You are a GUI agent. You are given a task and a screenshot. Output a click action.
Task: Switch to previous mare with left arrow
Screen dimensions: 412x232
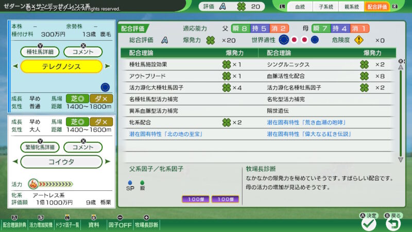[x=15, y=161]
